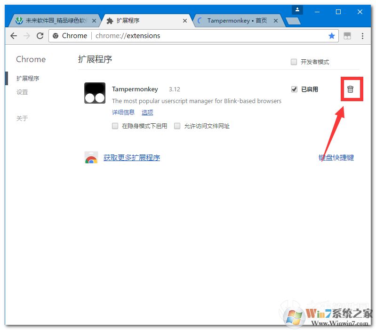The width and height of the screenshot is (376, 330).
Task: Close the 扩展程序 tab
Action: (x=184, y=21)
